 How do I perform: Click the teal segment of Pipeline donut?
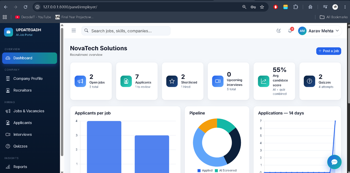tap(226, 125)
